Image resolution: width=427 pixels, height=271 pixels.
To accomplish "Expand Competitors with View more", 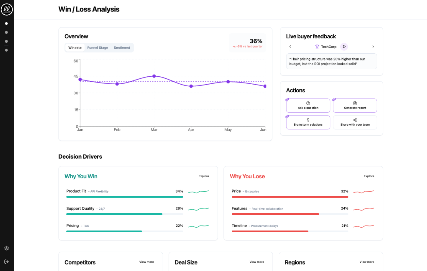I will [147, 262].
